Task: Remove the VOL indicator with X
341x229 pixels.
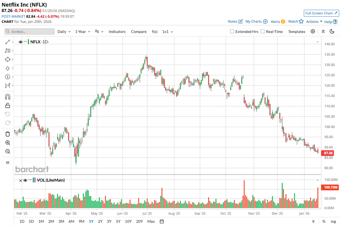Action: click(20, 180)
